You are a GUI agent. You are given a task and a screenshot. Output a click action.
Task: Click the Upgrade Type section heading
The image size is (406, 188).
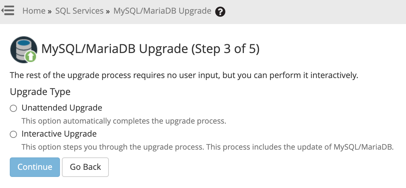pos(40,92)
